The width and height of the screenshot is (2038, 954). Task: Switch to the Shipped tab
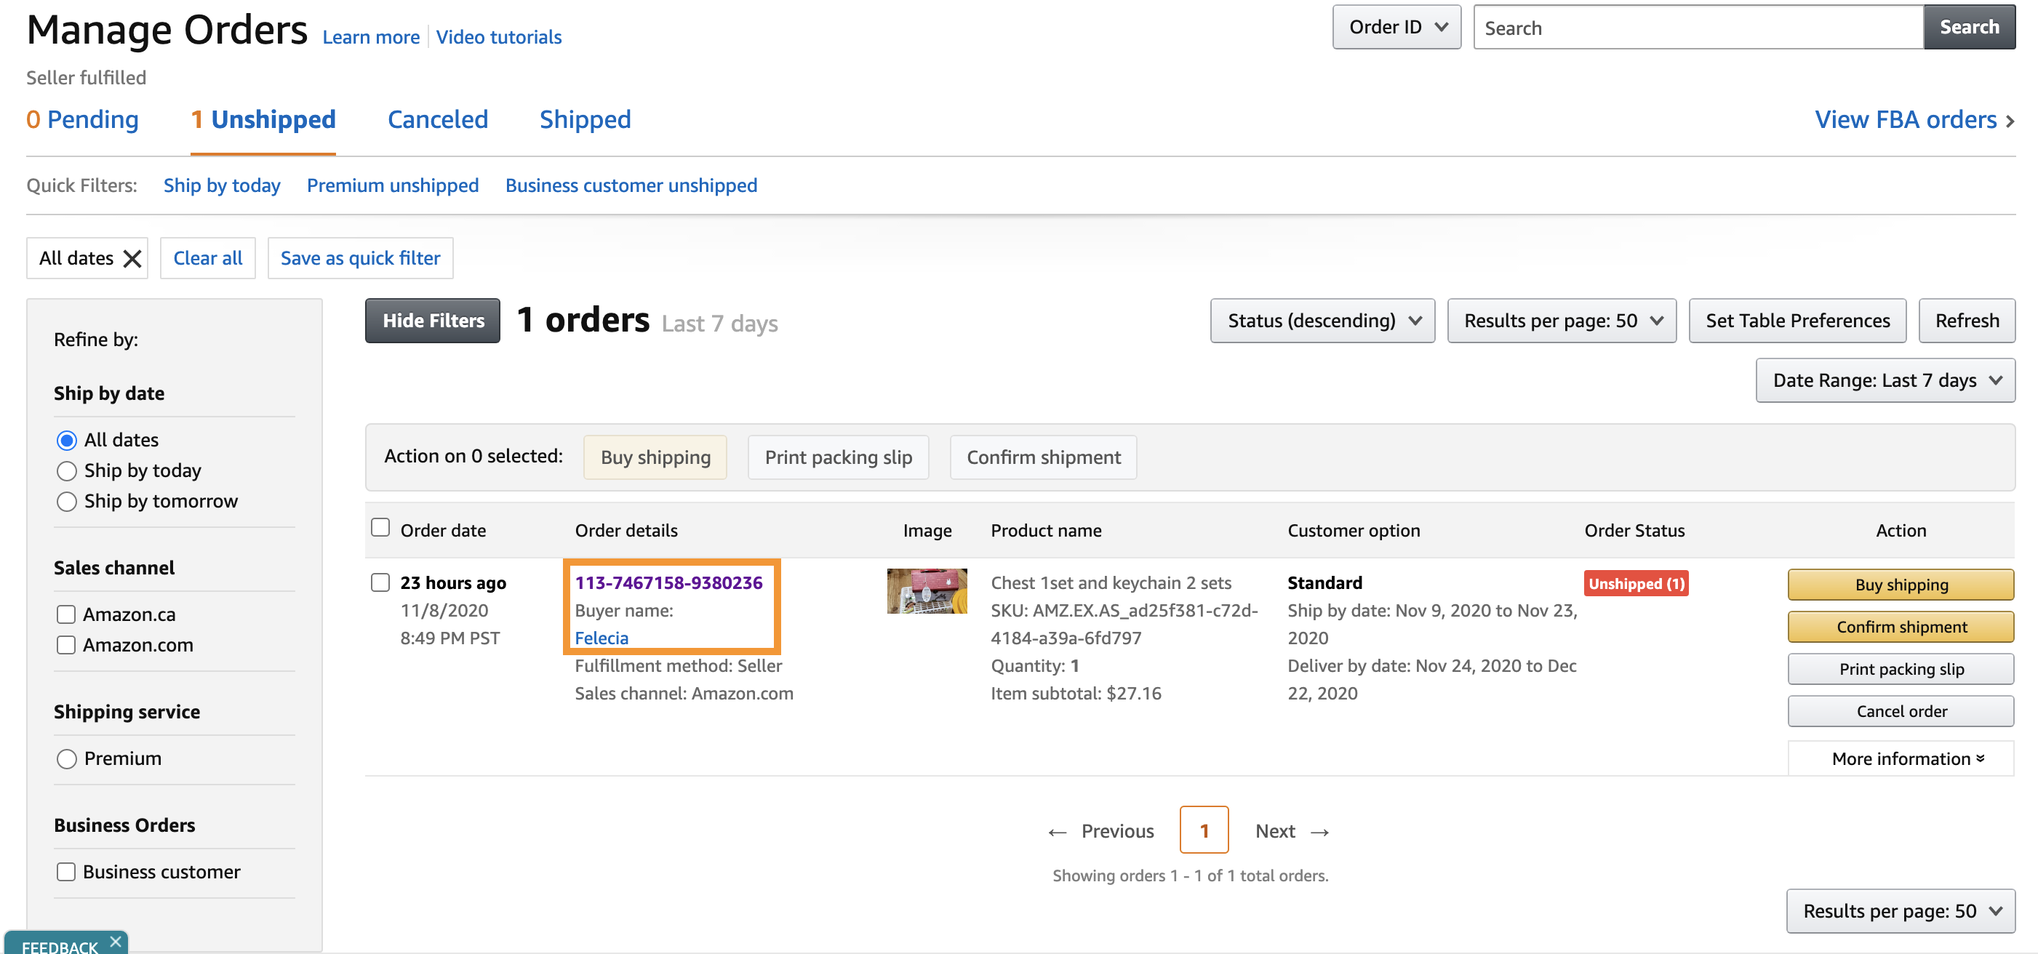(585, 119)
